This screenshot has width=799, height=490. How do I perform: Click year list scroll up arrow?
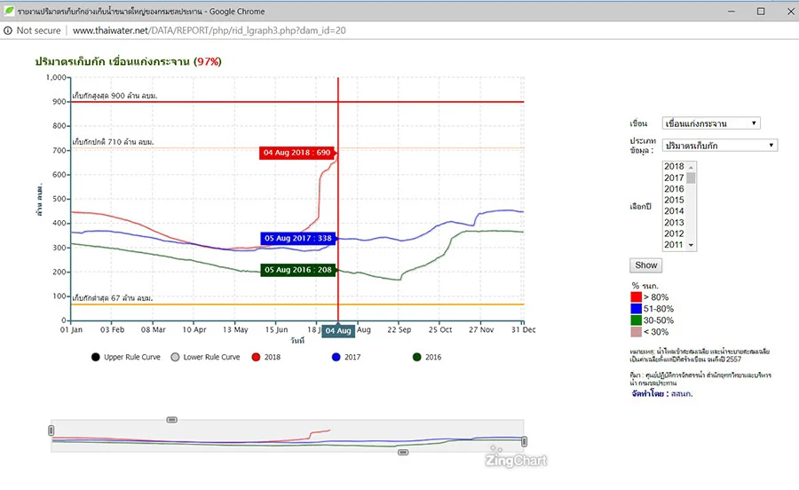pos(691,167)
